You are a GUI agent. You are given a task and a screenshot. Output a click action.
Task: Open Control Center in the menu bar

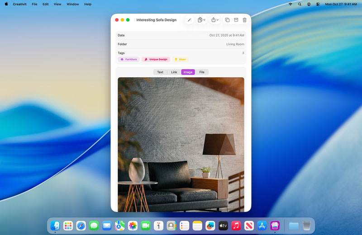pos(318,4)
